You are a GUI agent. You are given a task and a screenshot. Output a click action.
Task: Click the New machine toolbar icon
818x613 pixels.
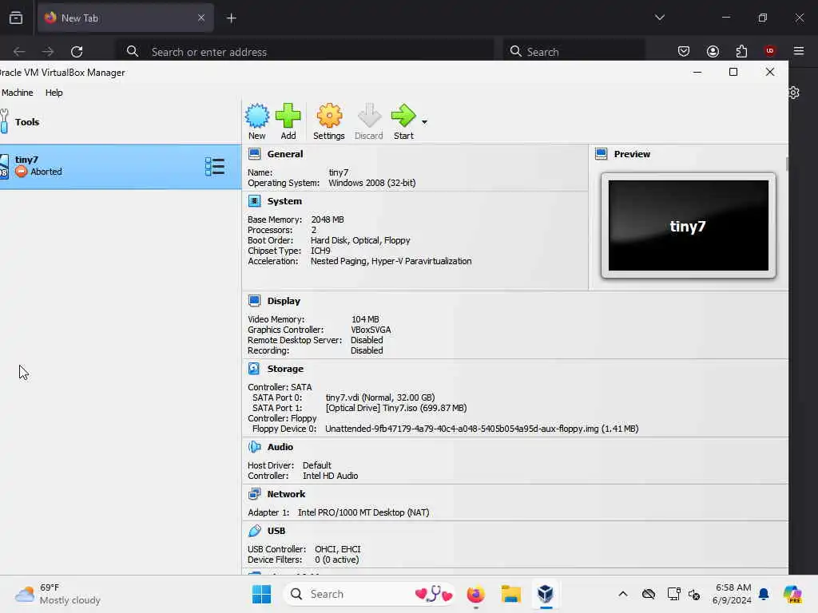tap(256, 116)
